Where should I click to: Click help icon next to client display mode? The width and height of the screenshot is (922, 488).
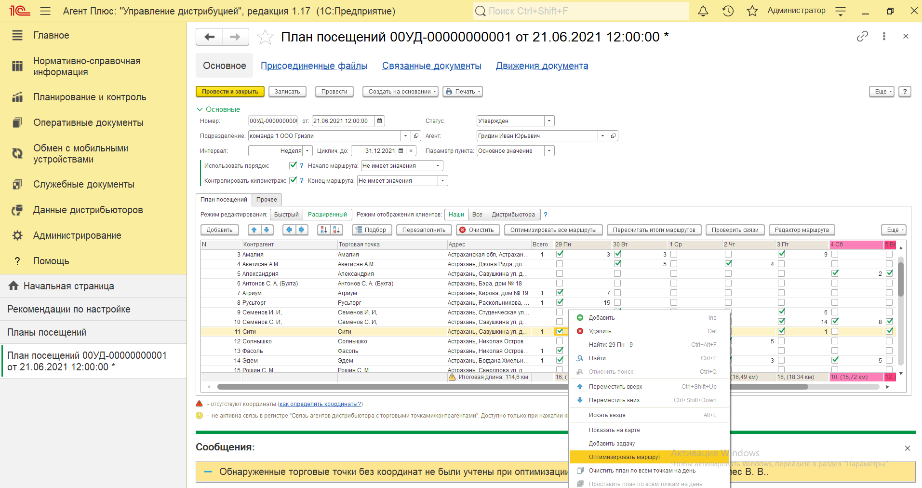click(546, 215)
